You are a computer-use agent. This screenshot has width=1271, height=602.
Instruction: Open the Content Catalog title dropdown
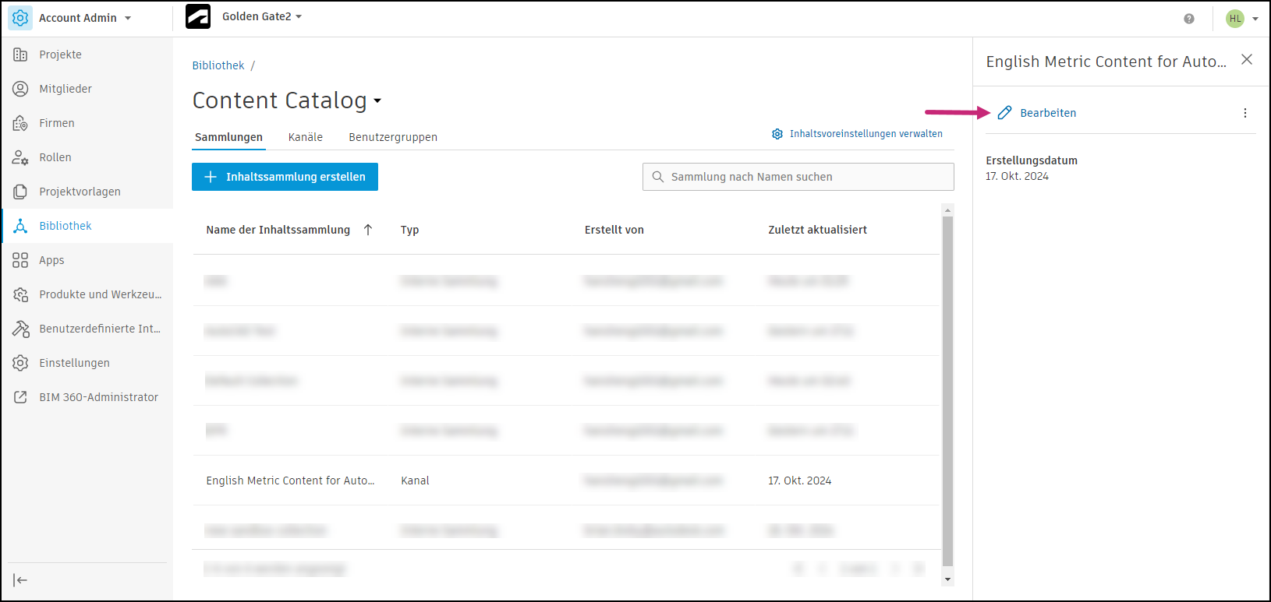(377, 101)
